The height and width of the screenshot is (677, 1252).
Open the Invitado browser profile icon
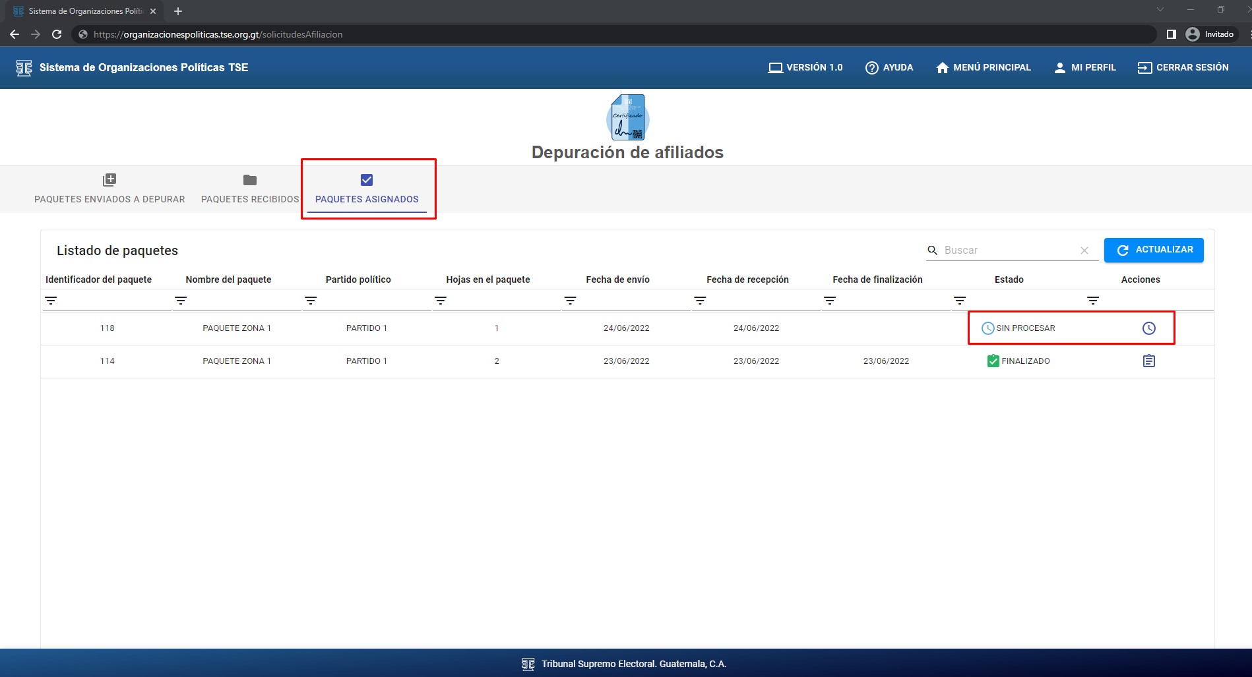click(1192, 34)
